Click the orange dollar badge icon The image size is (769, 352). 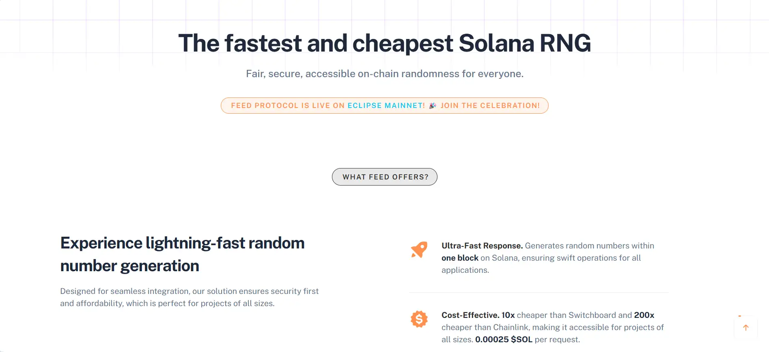(x=419, y=319)
